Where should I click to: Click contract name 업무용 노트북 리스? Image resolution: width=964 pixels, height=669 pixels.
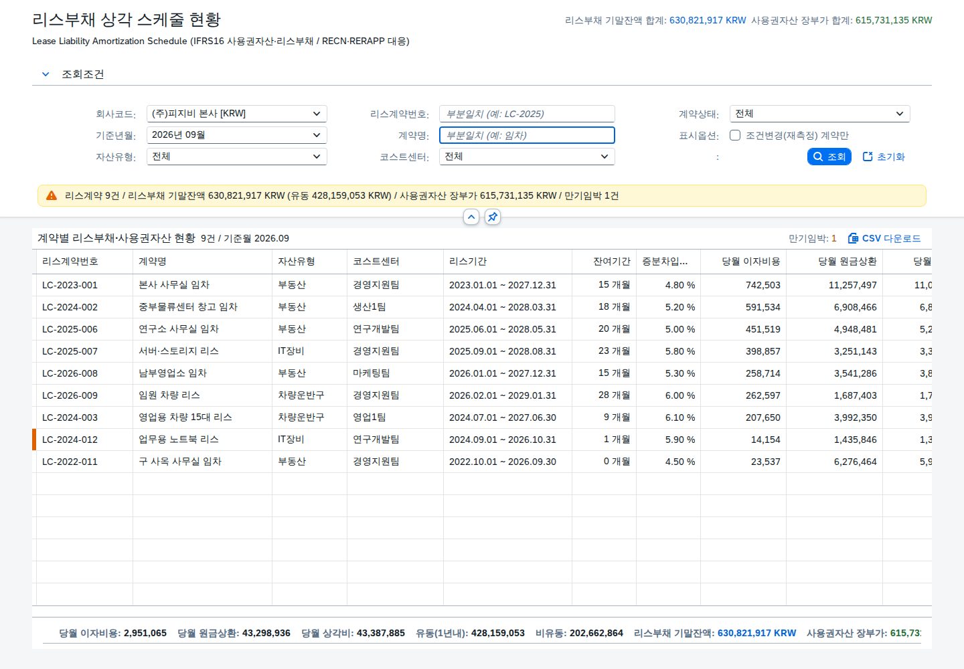(179, 440)
